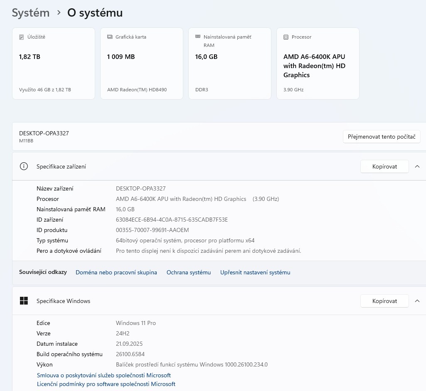Click the Windows logo beside Specifikace Windows

tap(24, 301)
